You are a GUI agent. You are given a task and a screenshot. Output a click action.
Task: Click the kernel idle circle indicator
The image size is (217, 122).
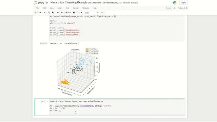(x=186, y=8)
